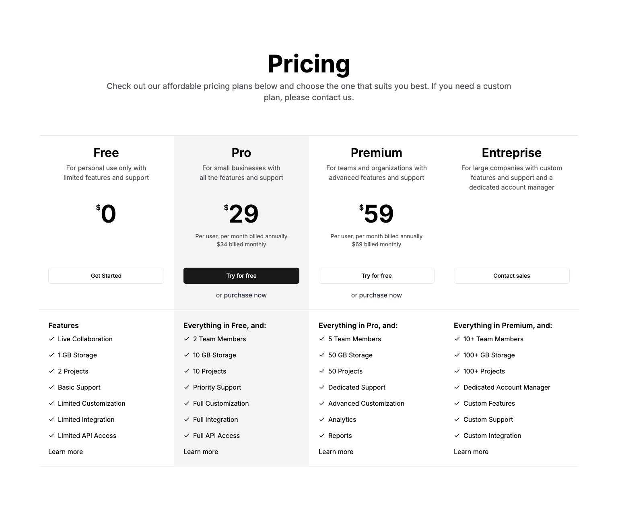
Task: Open Learn more in the Premium column
Action: [336, 452]
